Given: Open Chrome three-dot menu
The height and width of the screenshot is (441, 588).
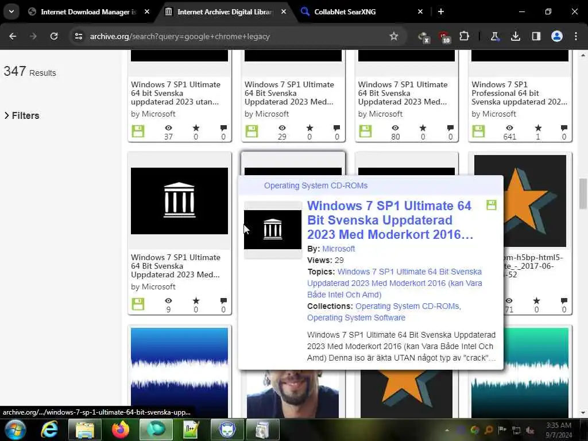Looking at the screenshot, I should click(x=576, y=36).
